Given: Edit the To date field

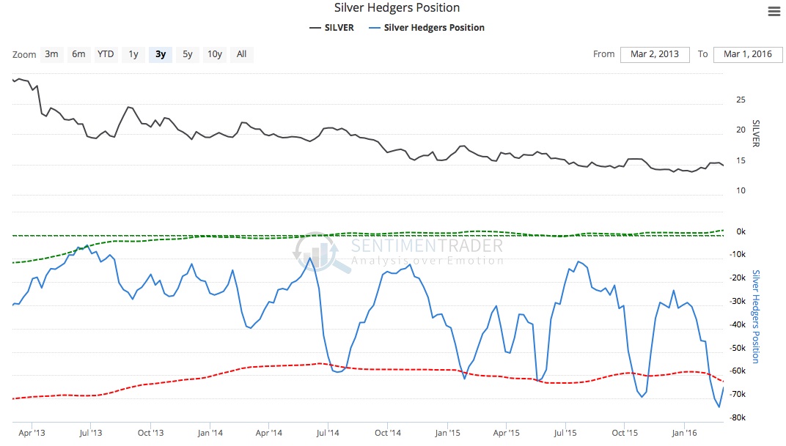Looking at the screenshot, I should (748, 54).
